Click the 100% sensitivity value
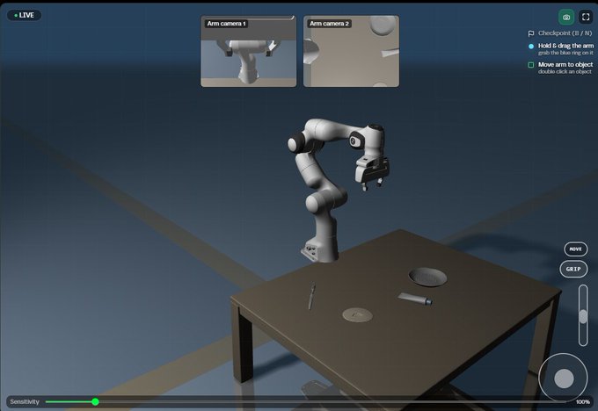The height and width of the screenshot is (411, 598). (583, 402)
